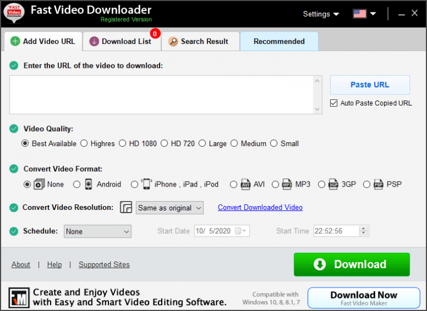Open the Same as original resolution dropdown

pyautogui.click(x=170, y=208)
